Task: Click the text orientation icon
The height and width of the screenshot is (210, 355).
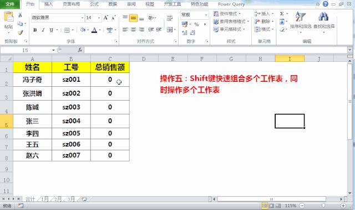Action: point(151,18)
